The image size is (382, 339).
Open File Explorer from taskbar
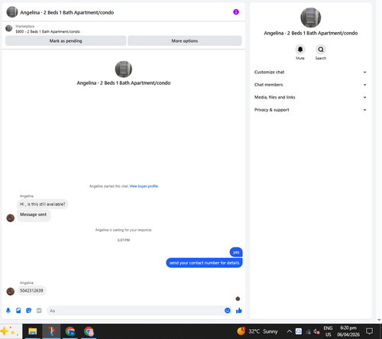click(x=33, y=331)
